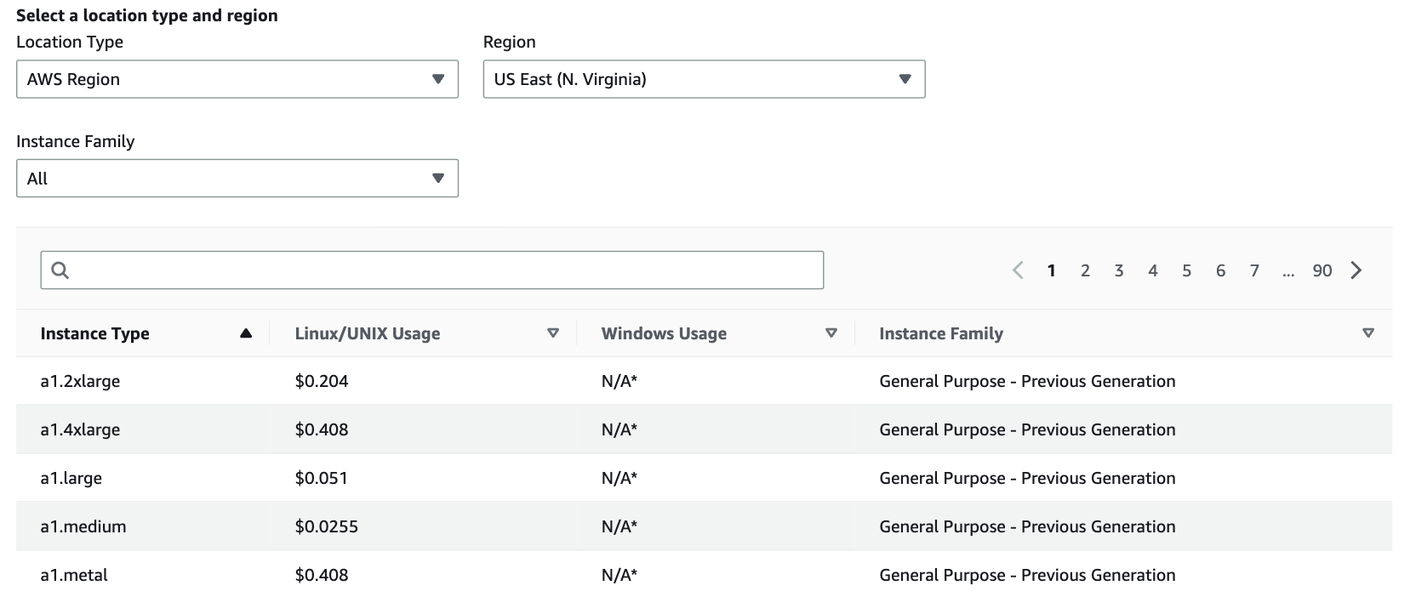Jump to page 5 of results
Viewport: 1416px width, 597px height.
tap(1186, 270)
